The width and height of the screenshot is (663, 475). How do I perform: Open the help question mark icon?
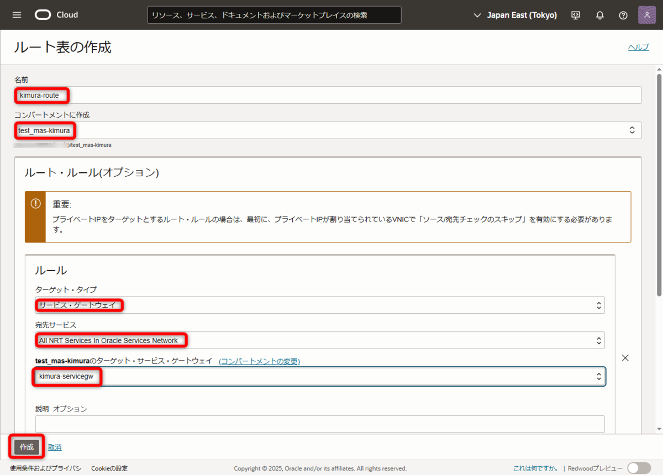click(x=623, y=15)
